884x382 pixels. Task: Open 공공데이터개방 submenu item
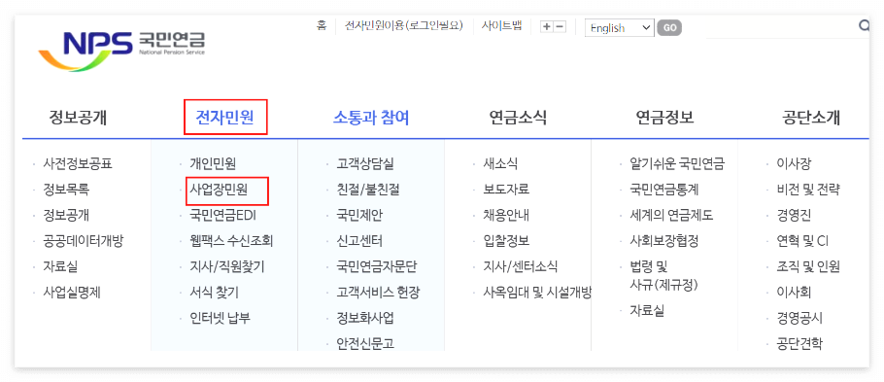(83, 241)
